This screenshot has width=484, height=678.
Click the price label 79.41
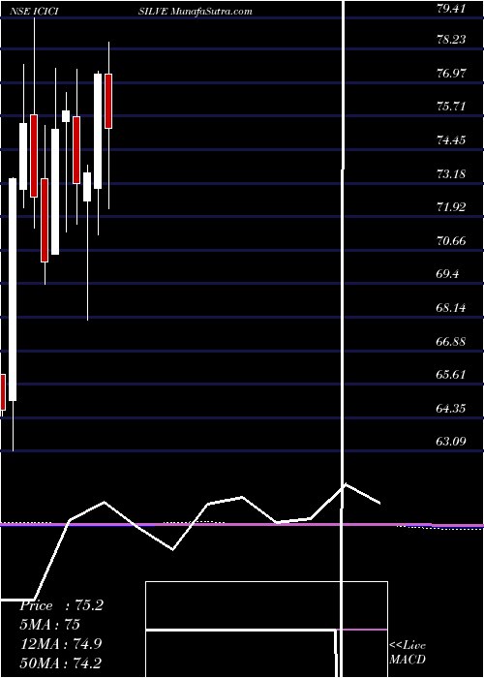[x=451, y=8]
